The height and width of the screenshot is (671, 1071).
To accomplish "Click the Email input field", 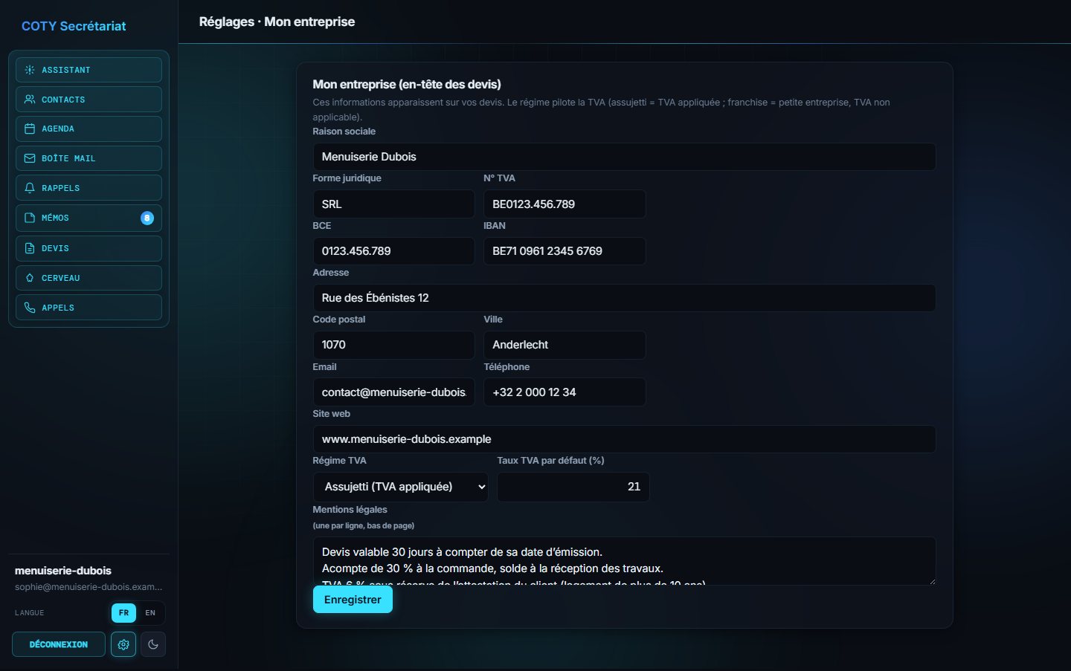I will click(393, 392).
